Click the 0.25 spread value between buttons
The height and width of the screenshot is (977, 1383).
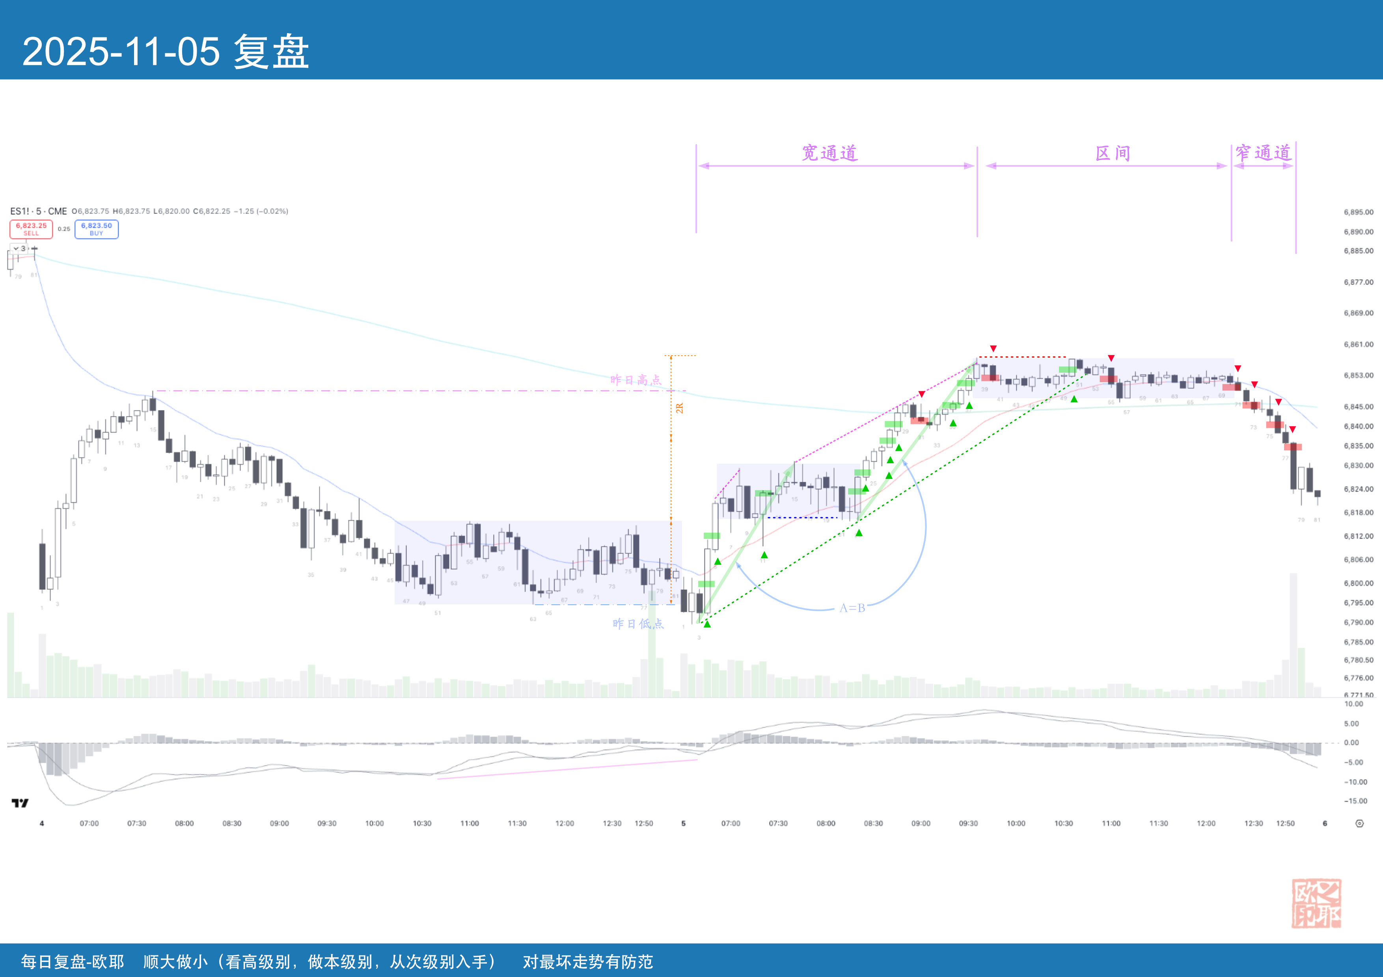[64, 229]
